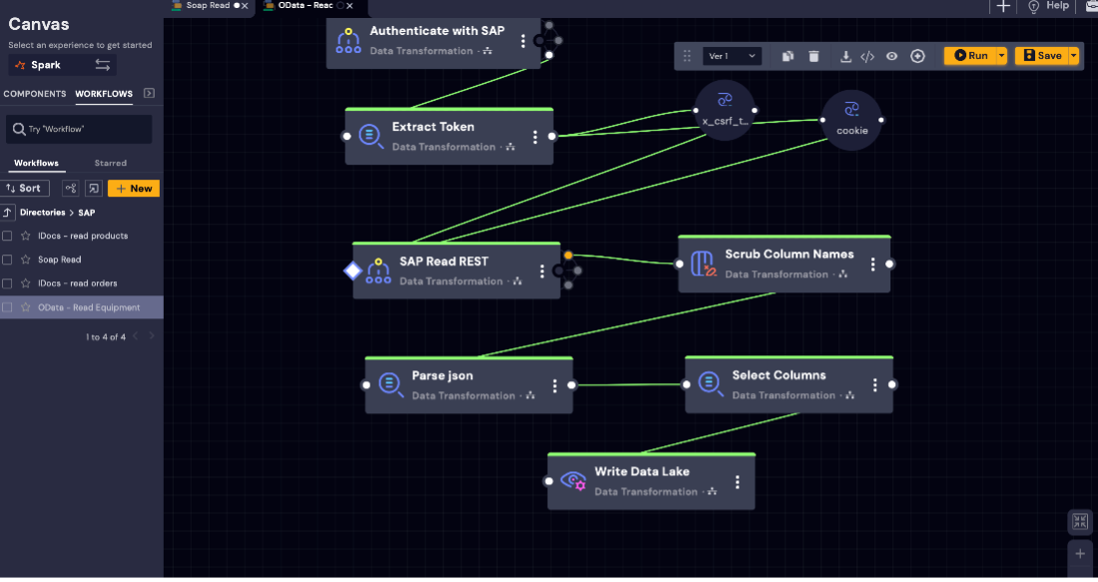Expand the Run button dropdown arrow
Screen dimensions: 1098x582
pos(1001,56)
